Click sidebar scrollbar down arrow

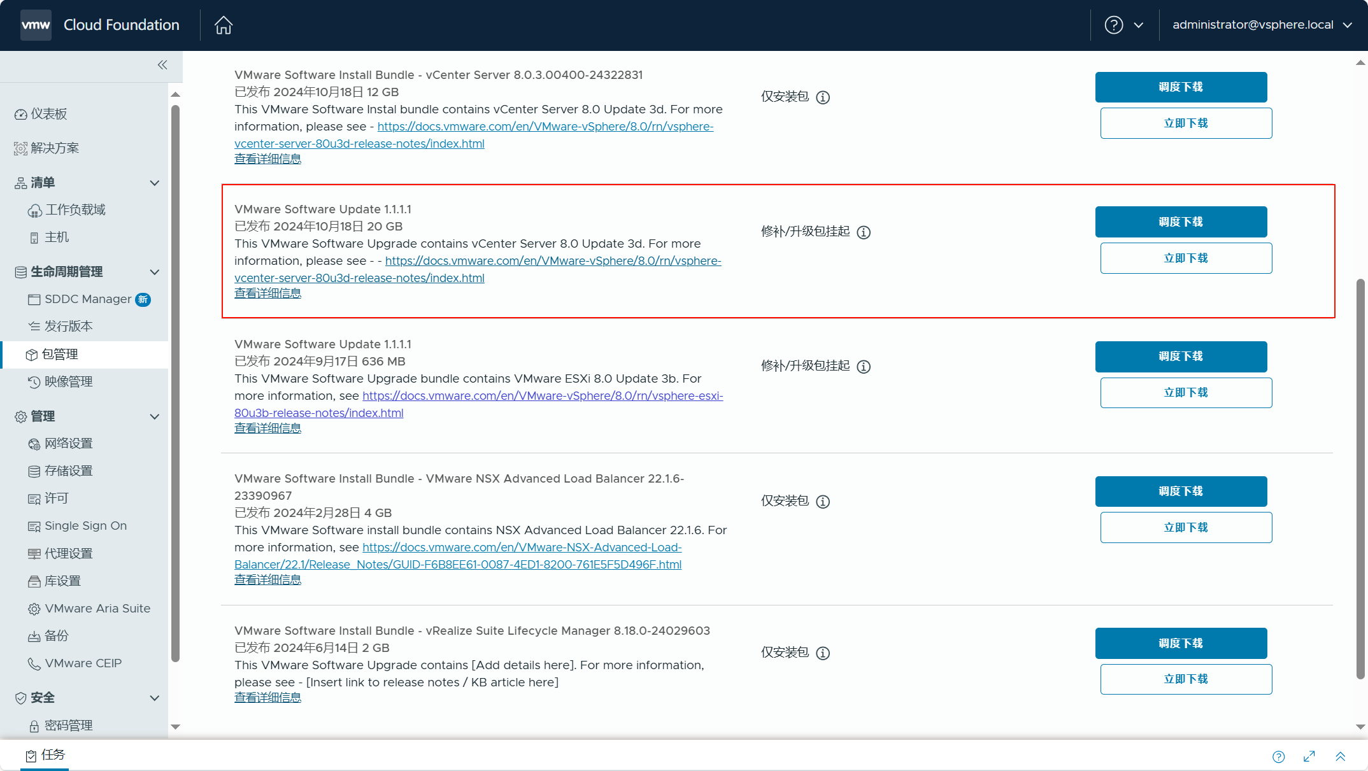coord(175,727)
